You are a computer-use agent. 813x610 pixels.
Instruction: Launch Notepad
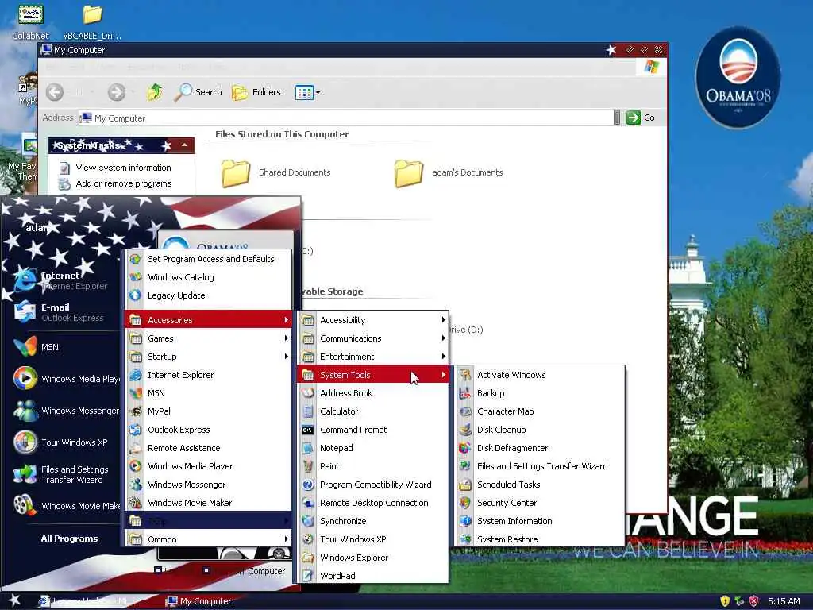[373, 448]
